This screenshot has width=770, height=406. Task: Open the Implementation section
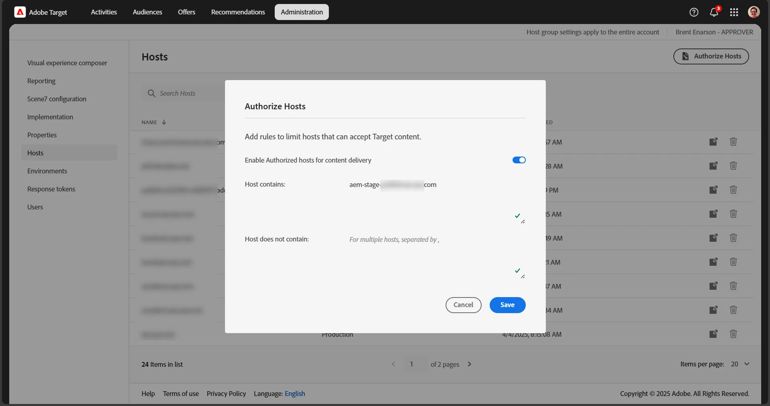50,117
